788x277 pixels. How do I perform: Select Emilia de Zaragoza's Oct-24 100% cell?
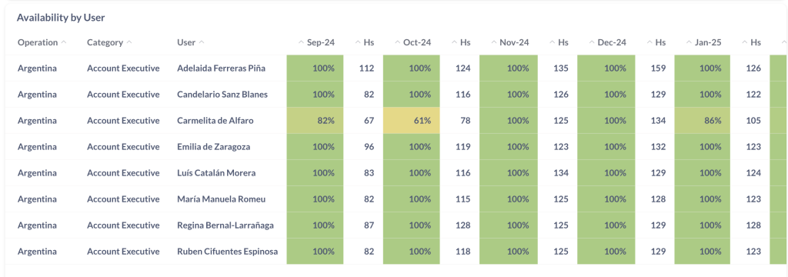coord(412,147)
